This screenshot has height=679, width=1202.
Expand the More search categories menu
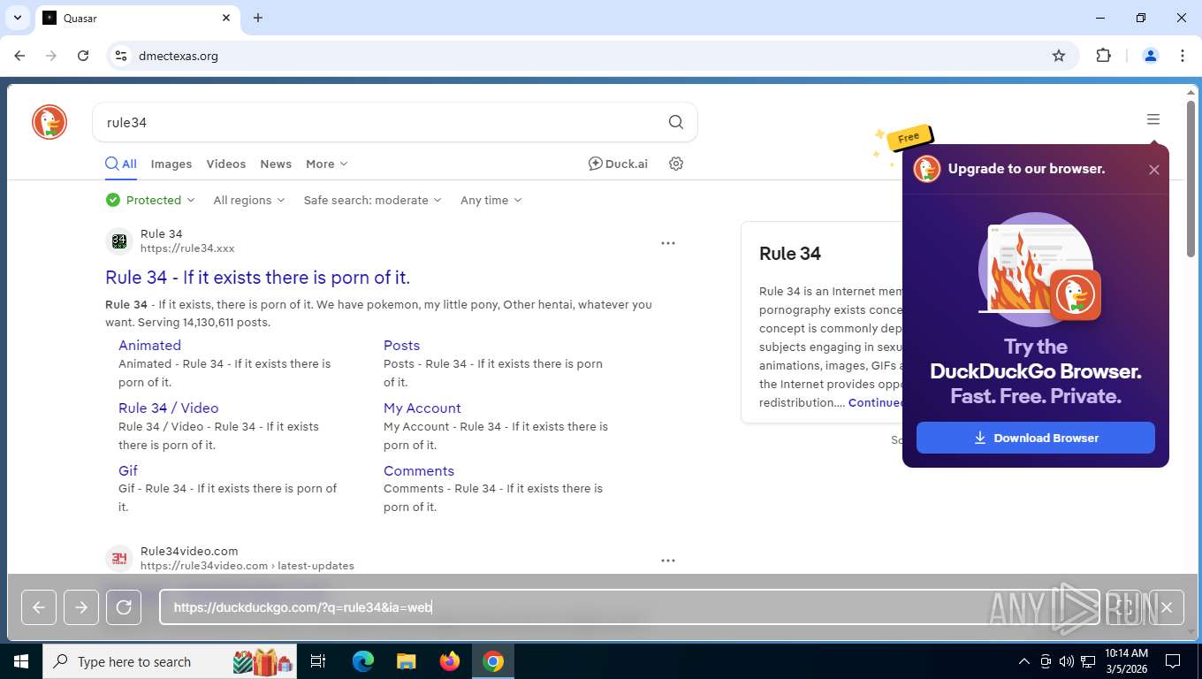click(x=327, y=164)
